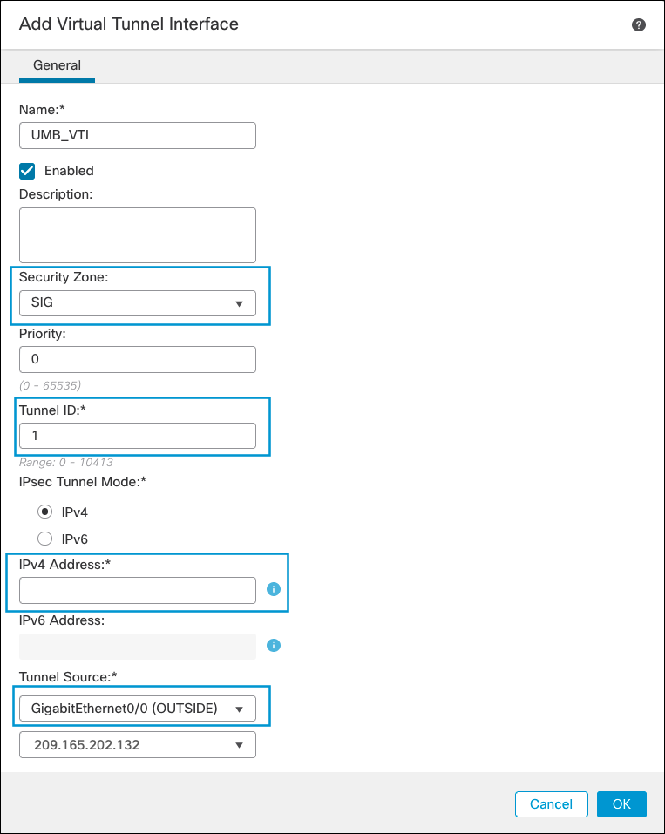Click the Tunnel ID input field
This screenshot has height=834, width=665.
click(137, 436)
